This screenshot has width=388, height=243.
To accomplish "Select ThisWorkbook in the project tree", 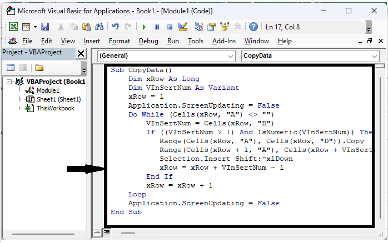I will pyautogui.click(x=56, y=108).
